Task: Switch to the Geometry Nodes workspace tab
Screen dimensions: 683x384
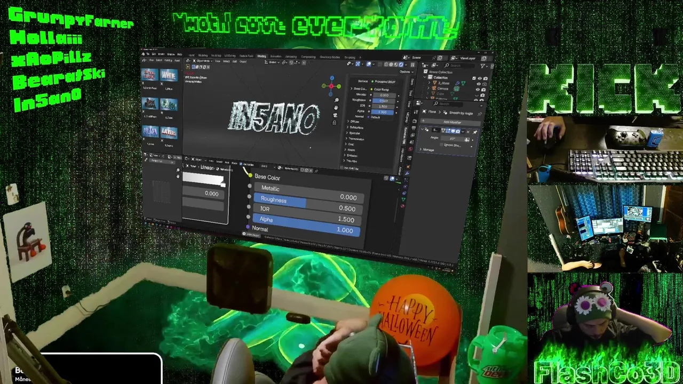Action: [x=330, y=57]
